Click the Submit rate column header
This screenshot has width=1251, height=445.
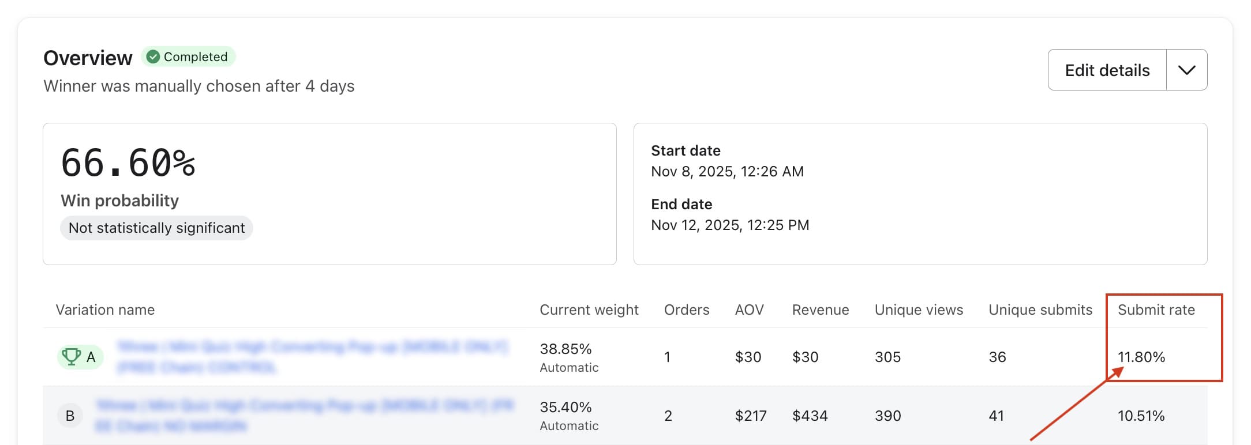point(1156,310)
